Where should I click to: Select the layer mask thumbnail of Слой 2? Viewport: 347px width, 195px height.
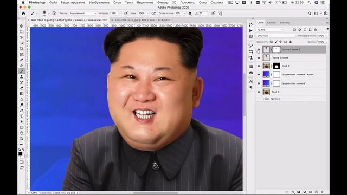click(x=277, y=66)
